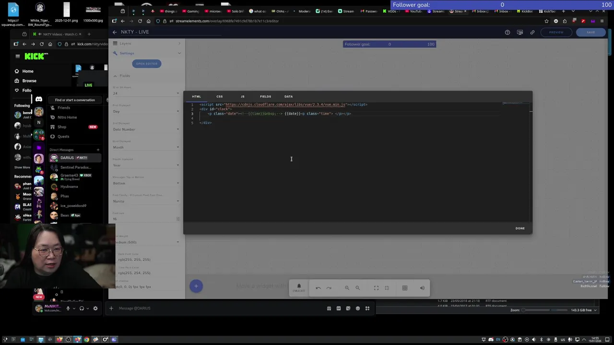This screenshot has width=614, height=345.
Task: Click the Direct Messages plus icon
Action: coord(98,150)
